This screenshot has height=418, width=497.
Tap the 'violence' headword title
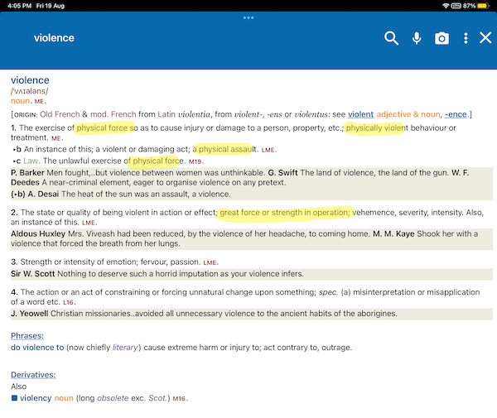click(30, 79)
